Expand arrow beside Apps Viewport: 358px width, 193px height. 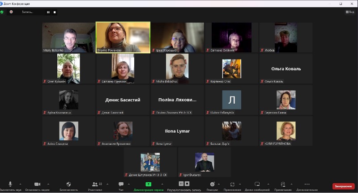click(240, 184)
